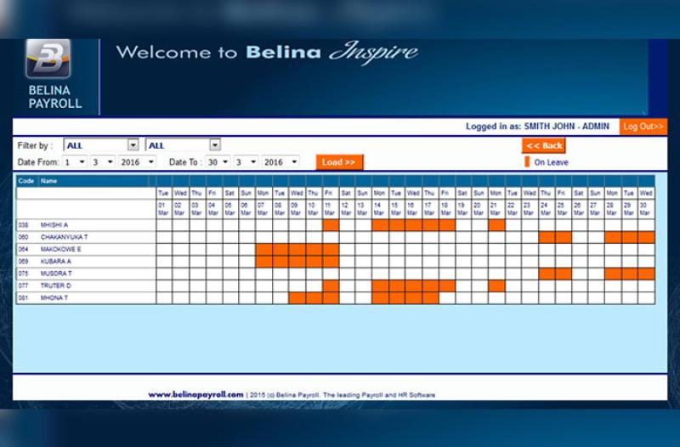Image resolution: width=680 pixels, height=447 pixels.
Task: Expand the Date From month dropdown
Action: (103, 161)
